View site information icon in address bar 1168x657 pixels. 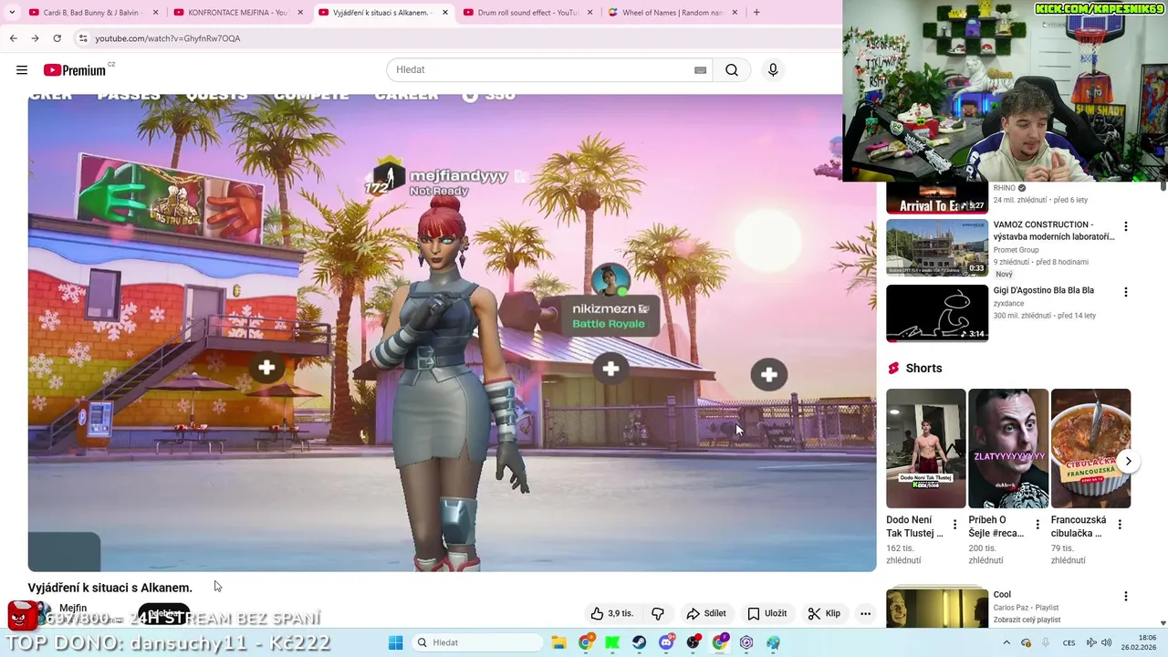pyautogui.click(x=83, y=38)
